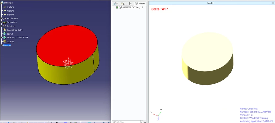Expand the Relations node
This screenshot has height=123, width=275.
(x=2, y=26)
